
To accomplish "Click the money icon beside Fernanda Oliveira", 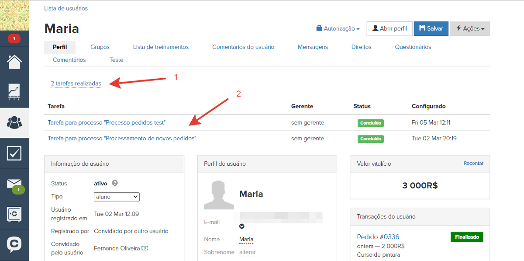I will (x=145, y=248).
